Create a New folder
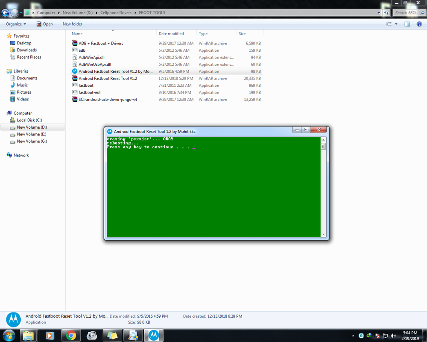The image size is (427, 342). 72,24
